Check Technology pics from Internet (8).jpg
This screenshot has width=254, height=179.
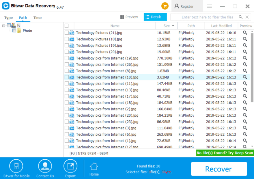coord(67,71)
